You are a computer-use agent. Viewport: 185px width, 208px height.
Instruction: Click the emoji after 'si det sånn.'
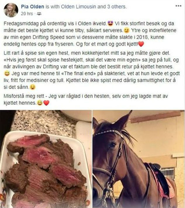32,87
